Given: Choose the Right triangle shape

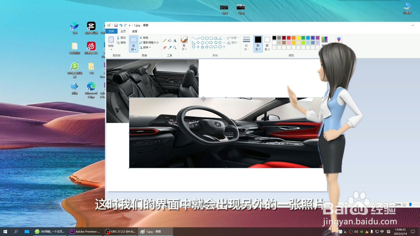Looking at the screenshot, I should click(x=194, y=42).
